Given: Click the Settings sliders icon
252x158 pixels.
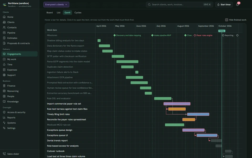Looking at the screenshot, I should pyautogui.click(x=4, y=128).
